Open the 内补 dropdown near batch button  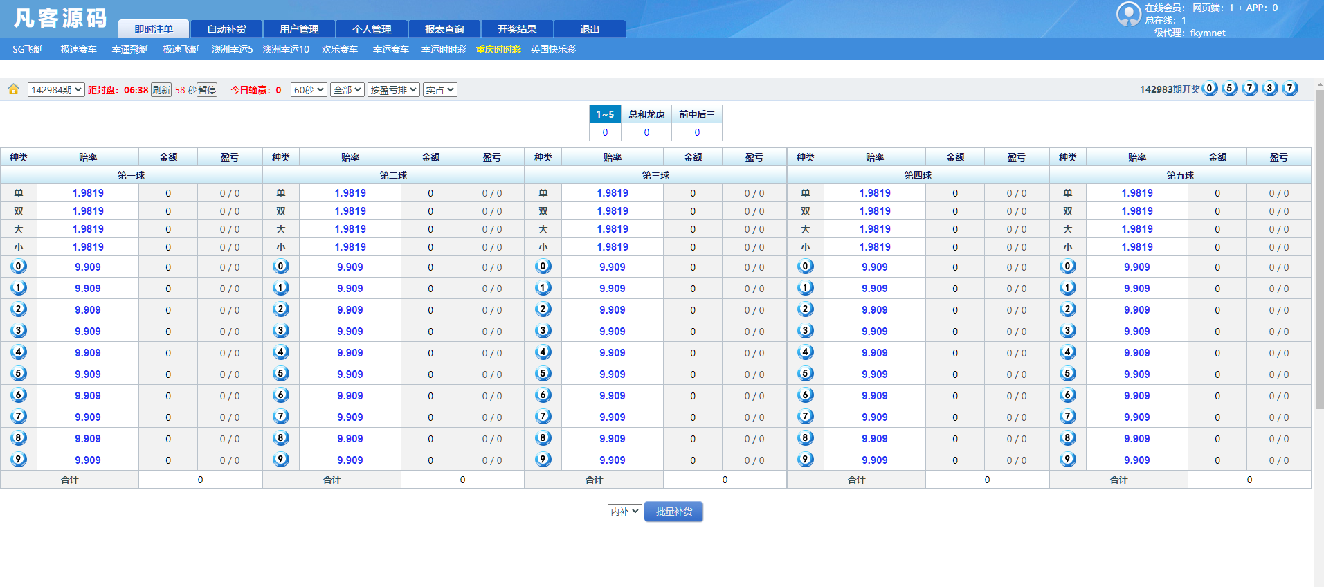[x=624, y=512]
